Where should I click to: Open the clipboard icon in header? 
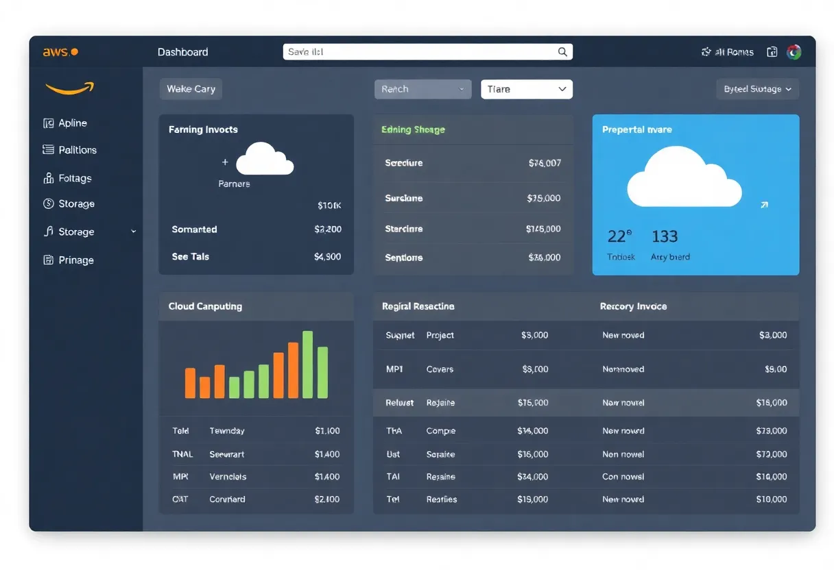pyautogui.click(x=772, y=52)
